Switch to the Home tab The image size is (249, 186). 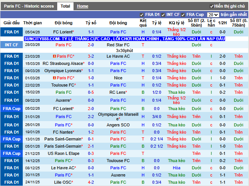(x=82, y=6)
